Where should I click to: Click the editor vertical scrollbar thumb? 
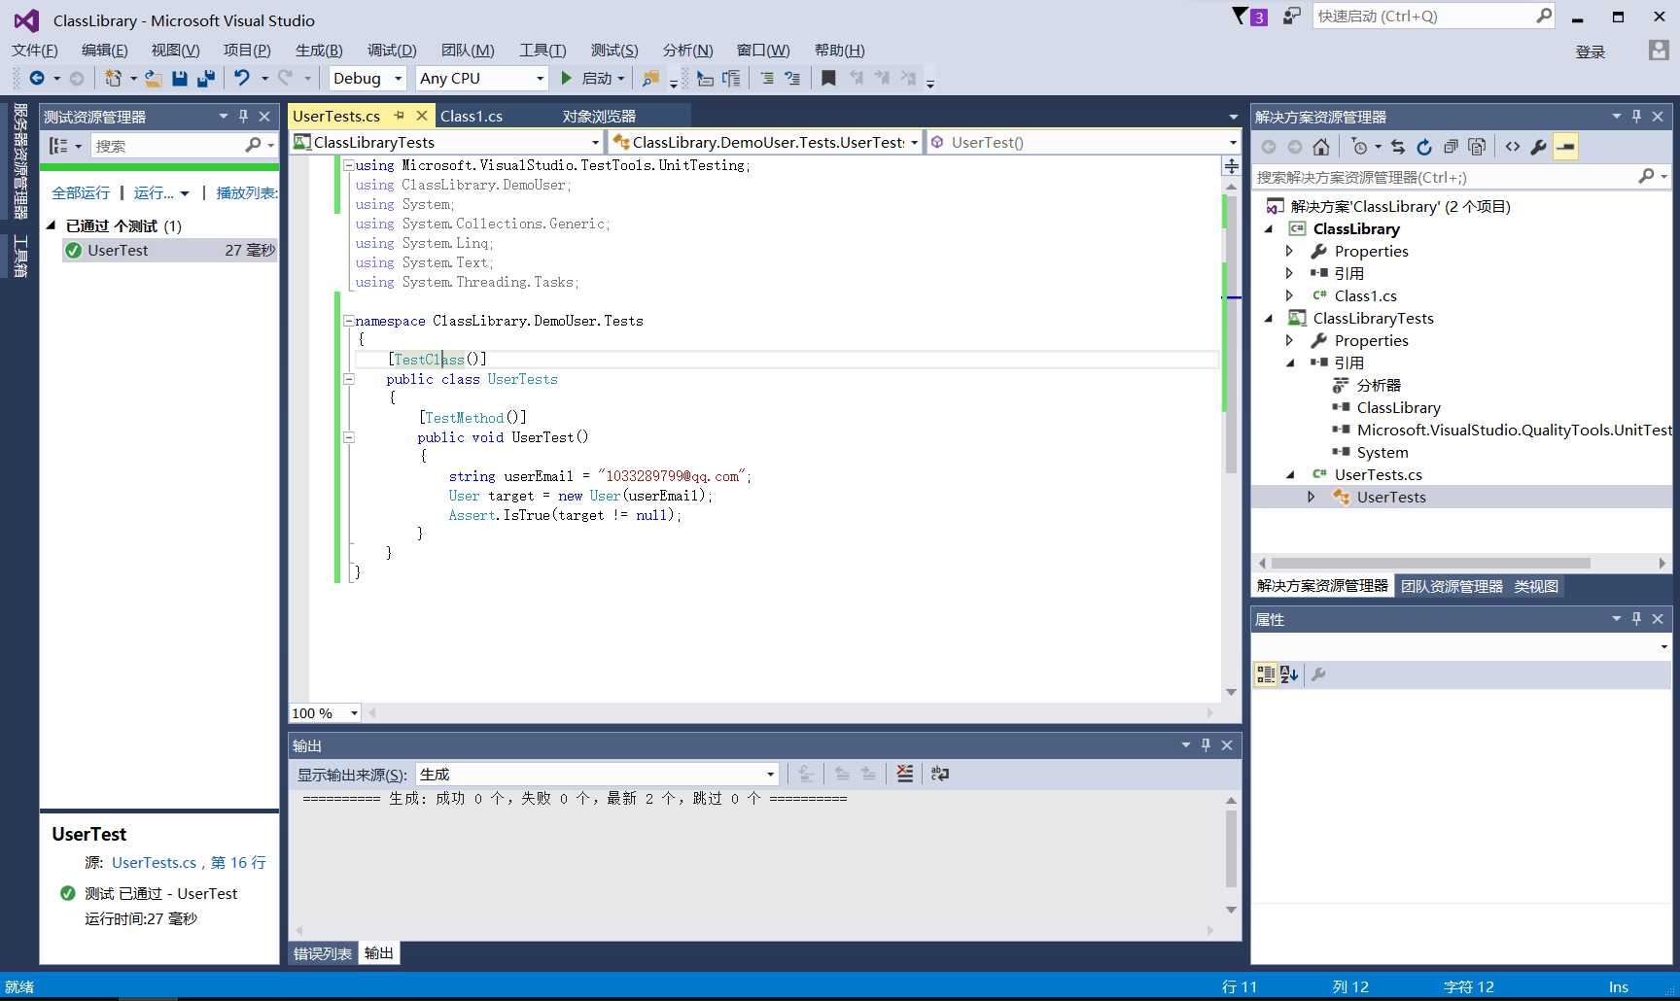(x=1231, y=333)
